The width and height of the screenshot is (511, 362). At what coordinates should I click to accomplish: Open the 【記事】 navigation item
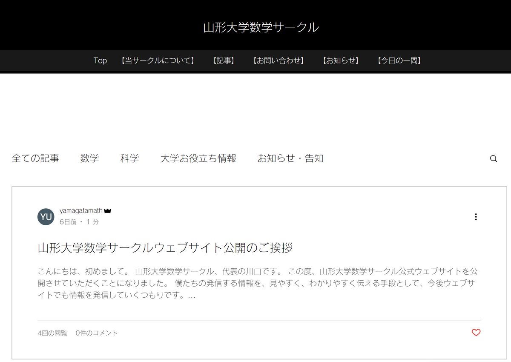[x=224, y=60]
